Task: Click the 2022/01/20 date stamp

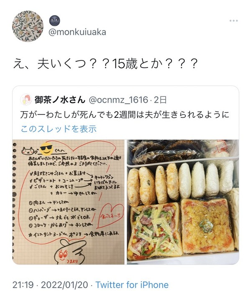Action: (x=64, y=285)
